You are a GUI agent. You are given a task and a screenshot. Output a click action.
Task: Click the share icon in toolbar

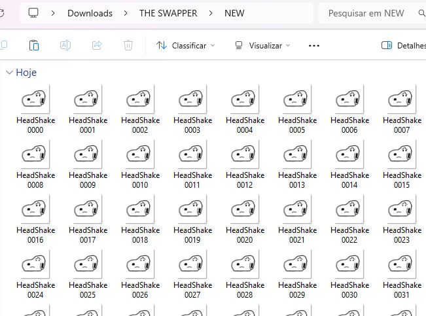coord(97,45)
